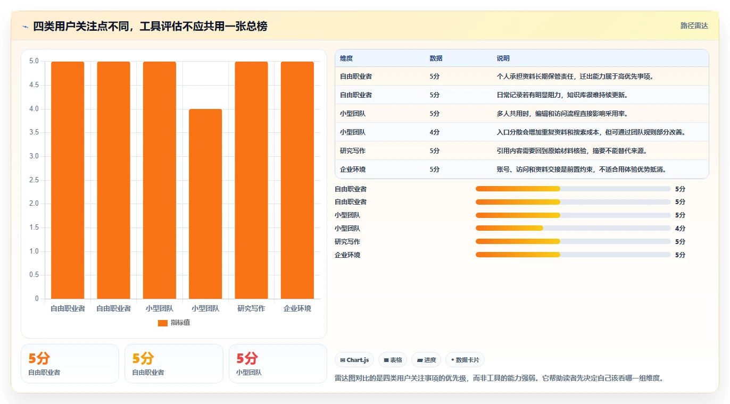Click the description 个人承担资料长期保管责任
The image size is (730, 404).
click(575, 77)
